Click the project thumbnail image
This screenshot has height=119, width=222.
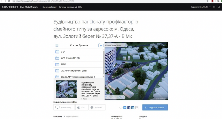pos(66,89)
